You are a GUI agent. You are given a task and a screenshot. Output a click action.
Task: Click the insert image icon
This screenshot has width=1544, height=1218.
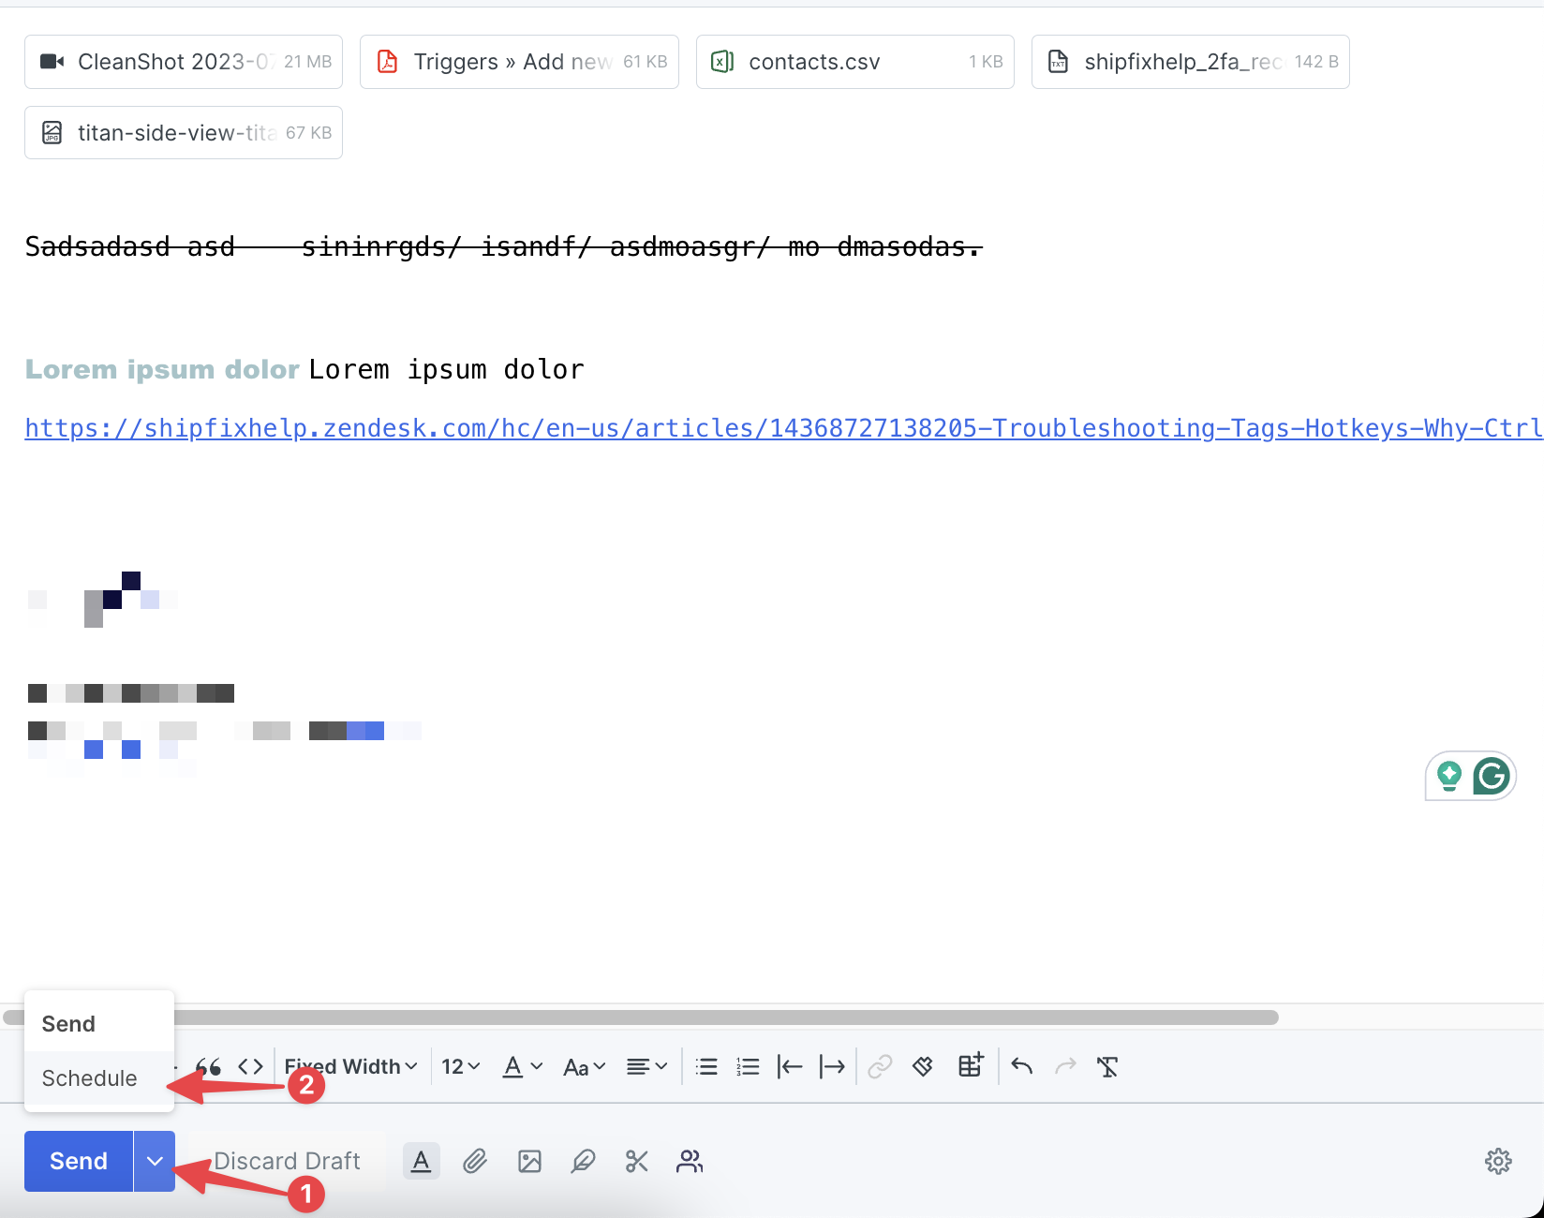coord(529,1162)
